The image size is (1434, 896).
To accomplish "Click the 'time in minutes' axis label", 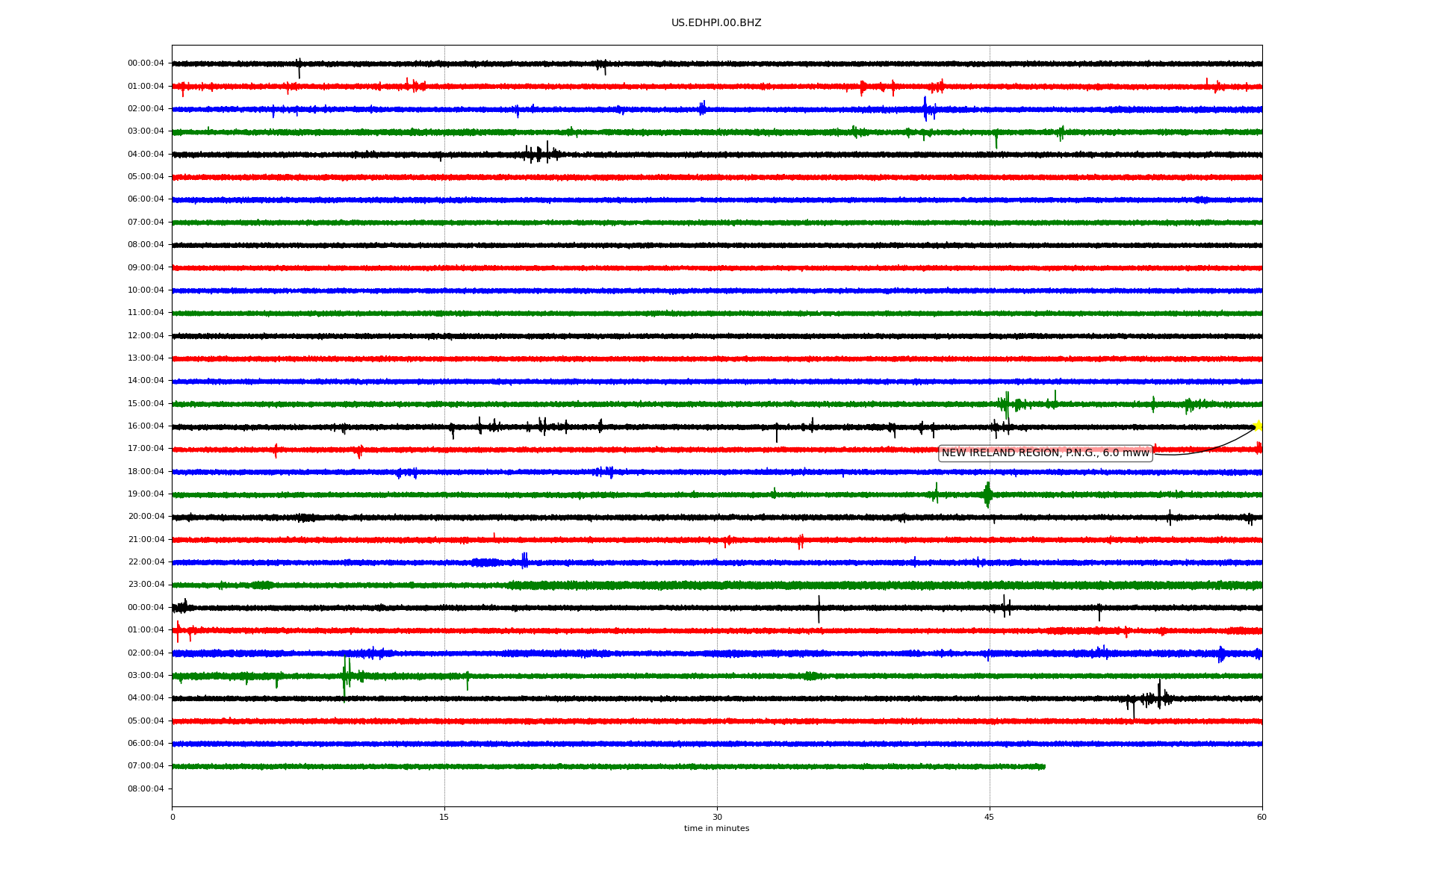I will point(716,829).
